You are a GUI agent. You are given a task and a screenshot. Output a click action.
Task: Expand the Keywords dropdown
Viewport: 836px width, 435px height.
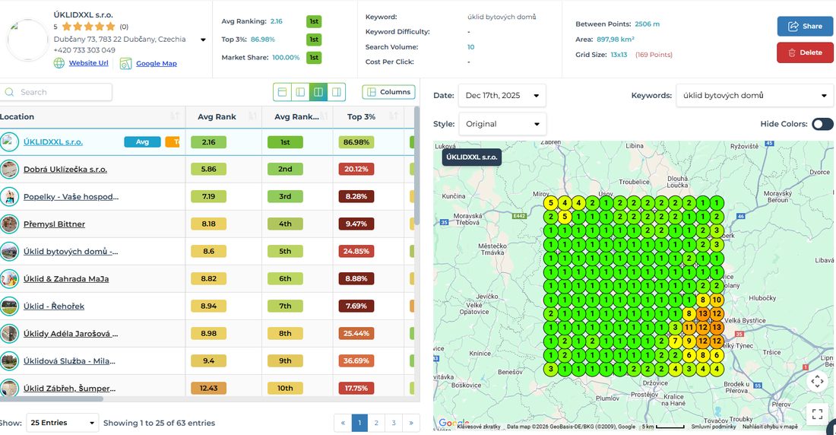[x=754, y=96]
